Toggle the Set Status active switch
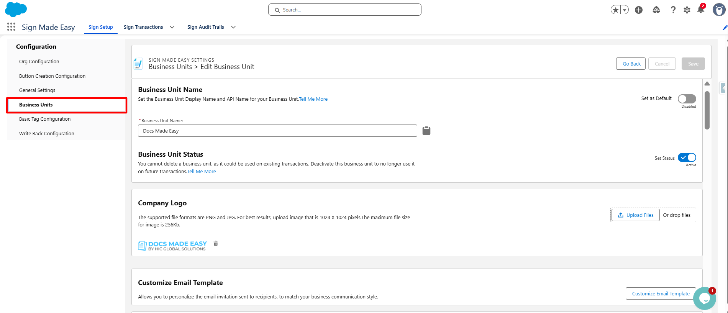Screen dimensions: 728x313 (687, 157)
